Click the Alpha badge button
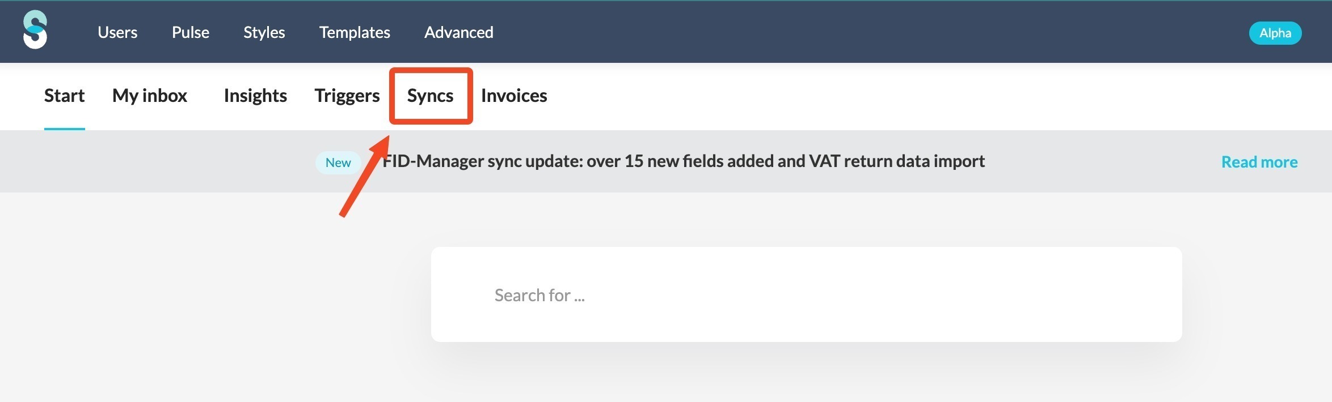 tap(1275, 33)
